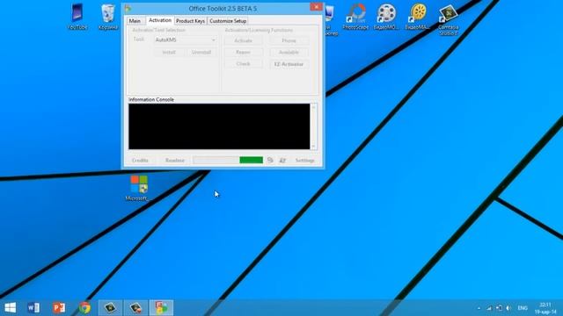Open the Product Keys tab

pos(190,21)
